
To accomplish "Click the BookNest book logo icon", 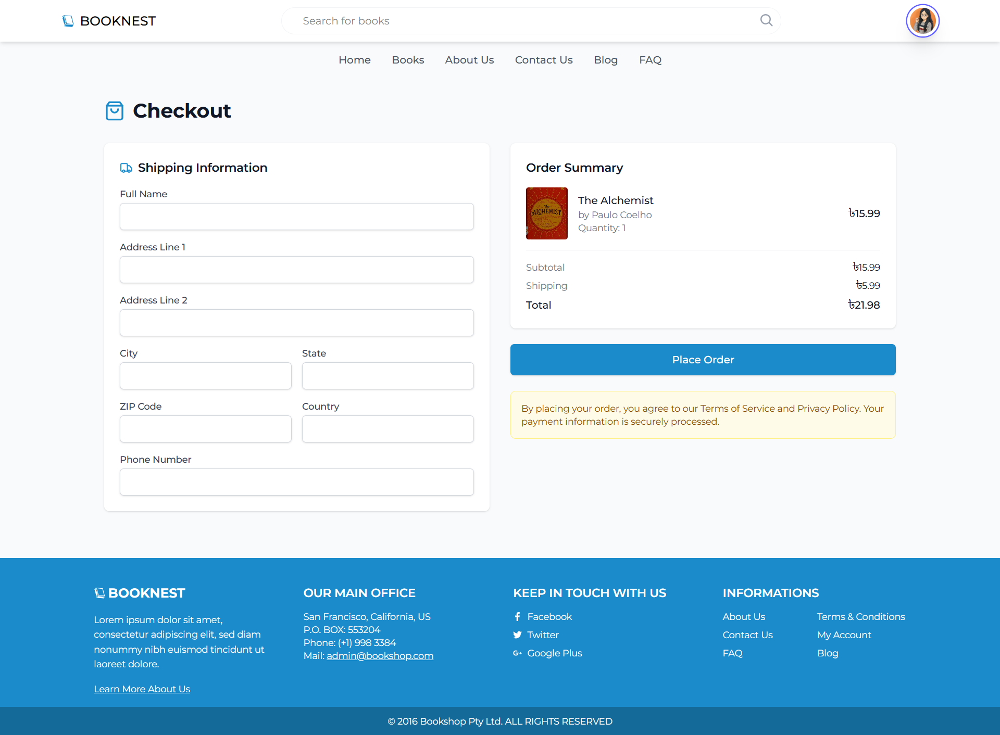I will tap(68, 21).
